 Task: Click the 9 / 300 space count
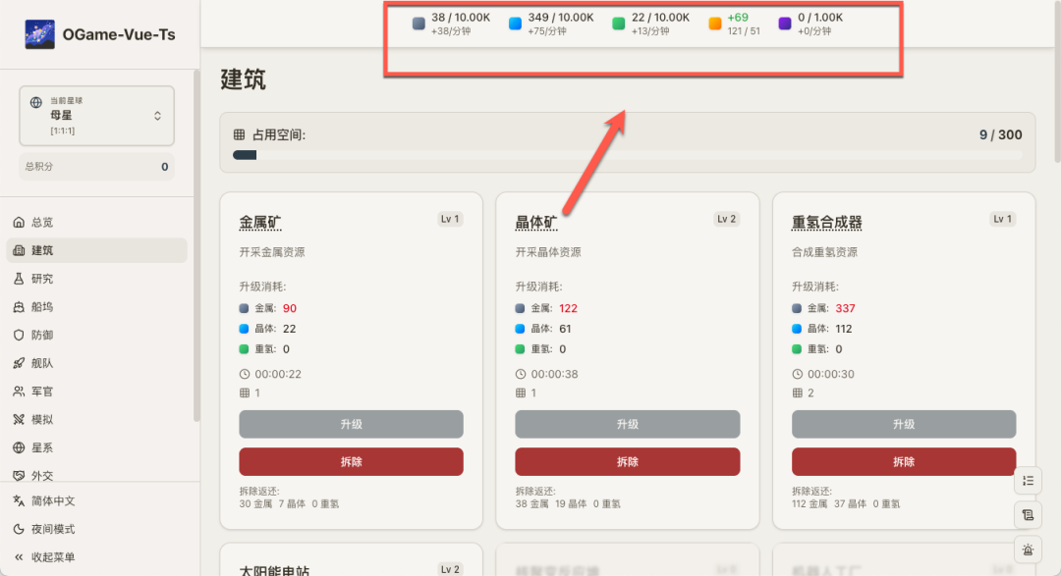(x=1001, y=134)
